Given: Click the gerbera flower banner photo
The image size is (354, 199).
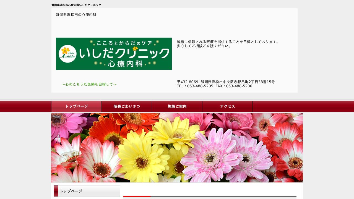Looking at the screenshot, I should (177, 148).
